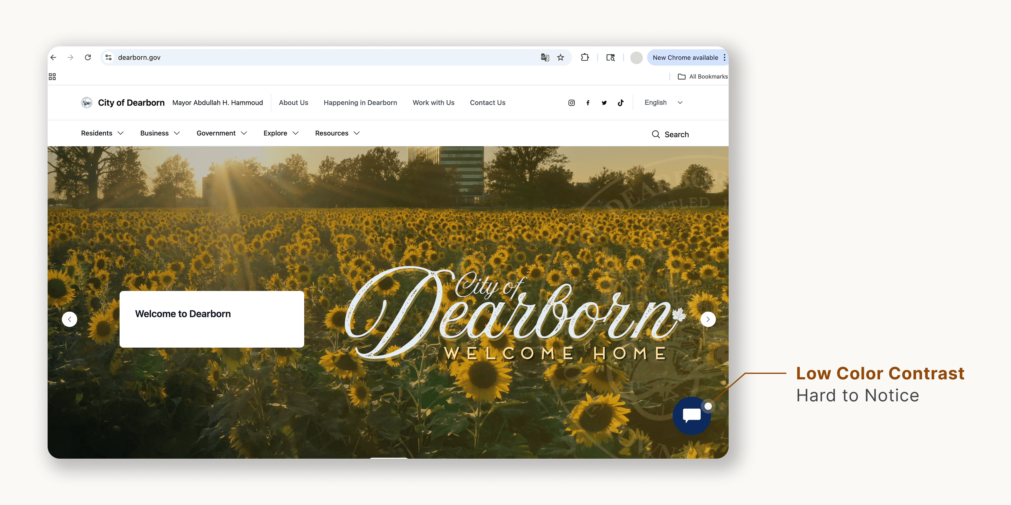Expand the Government menu

222,133
